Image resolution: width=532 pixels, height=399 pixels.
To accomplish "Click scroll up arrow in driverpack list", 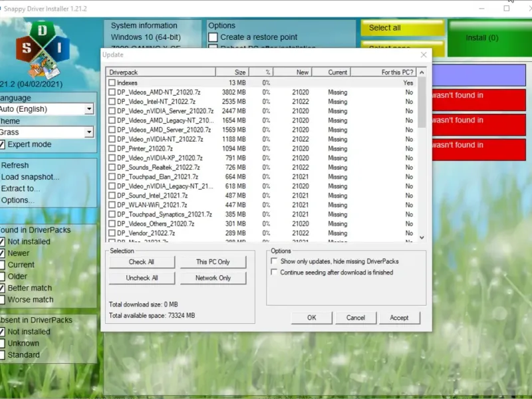I will [x=422, y=72].
